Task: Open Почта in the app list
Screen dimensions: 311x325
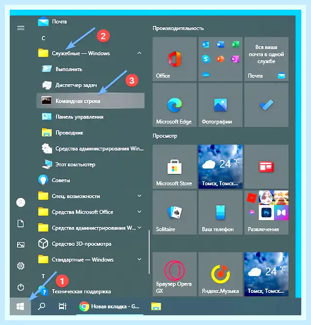Action: pyautogui.click(x=90, y=21)
